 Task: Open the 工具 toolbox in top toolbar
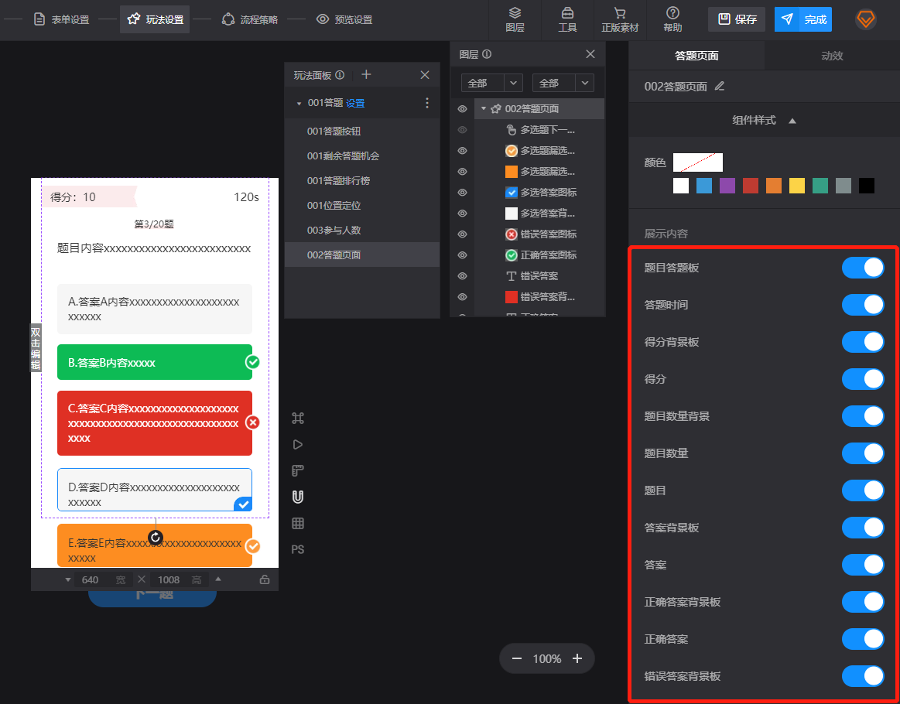click(567, 19)
